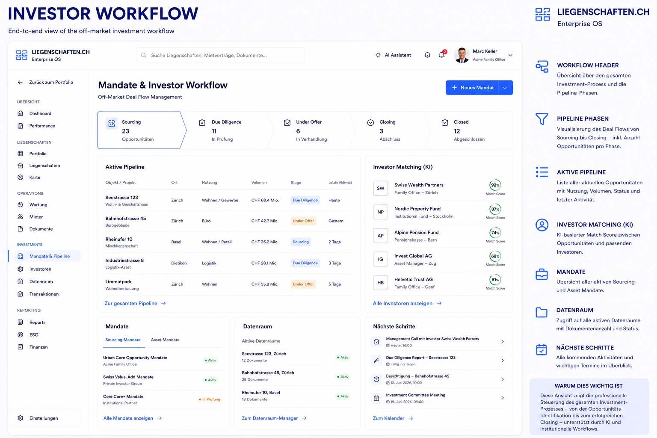The height and width of the screenshot is (438, 657).
Task: Click the icon beside Besichtigung Bahnhofstrasse 45
Action: [x=376, y=379]
